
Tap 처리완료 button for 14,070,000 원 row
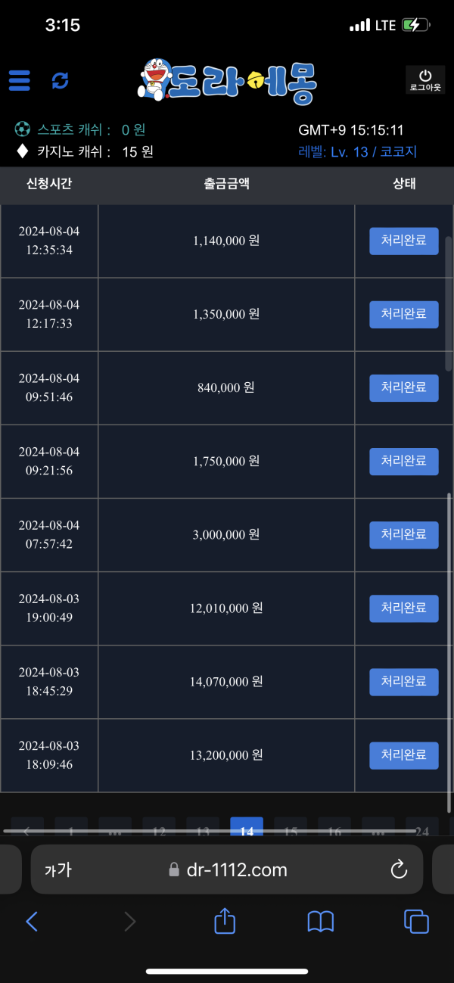point(403,681)
